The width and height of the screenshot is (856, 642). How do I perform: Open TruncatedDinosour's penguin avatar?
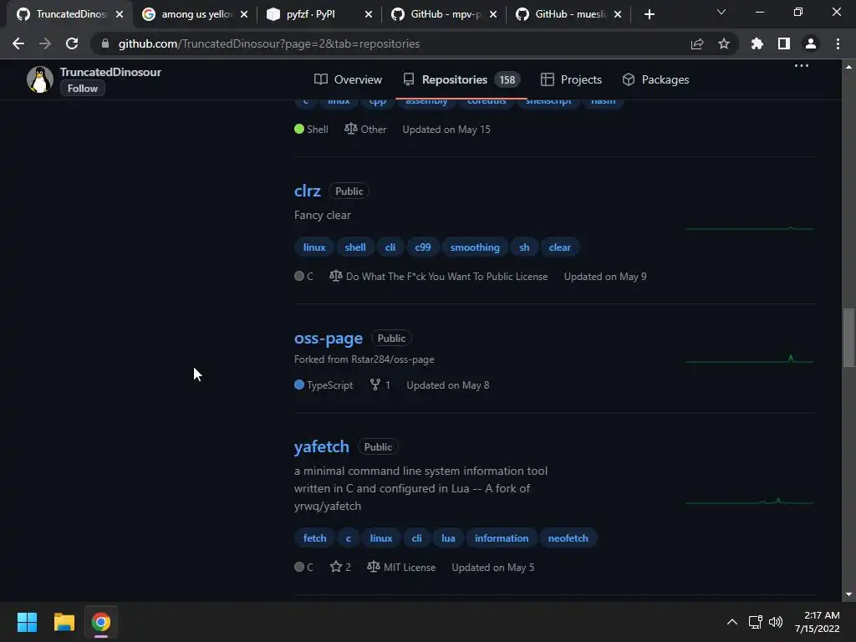pos(40,79)
